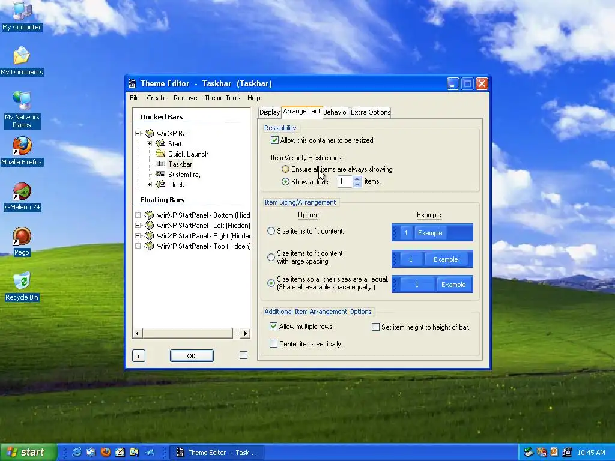
Task: Click the Start folder icon in tree
Action: (x=160, y=144)
